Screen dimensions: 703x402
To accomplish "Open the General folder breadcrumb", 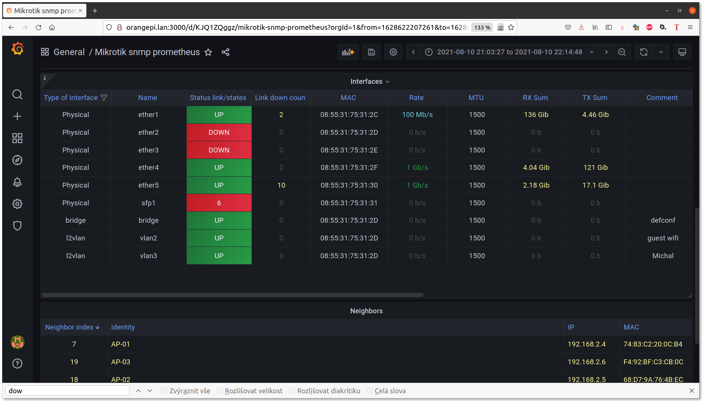I will (69, 52).
